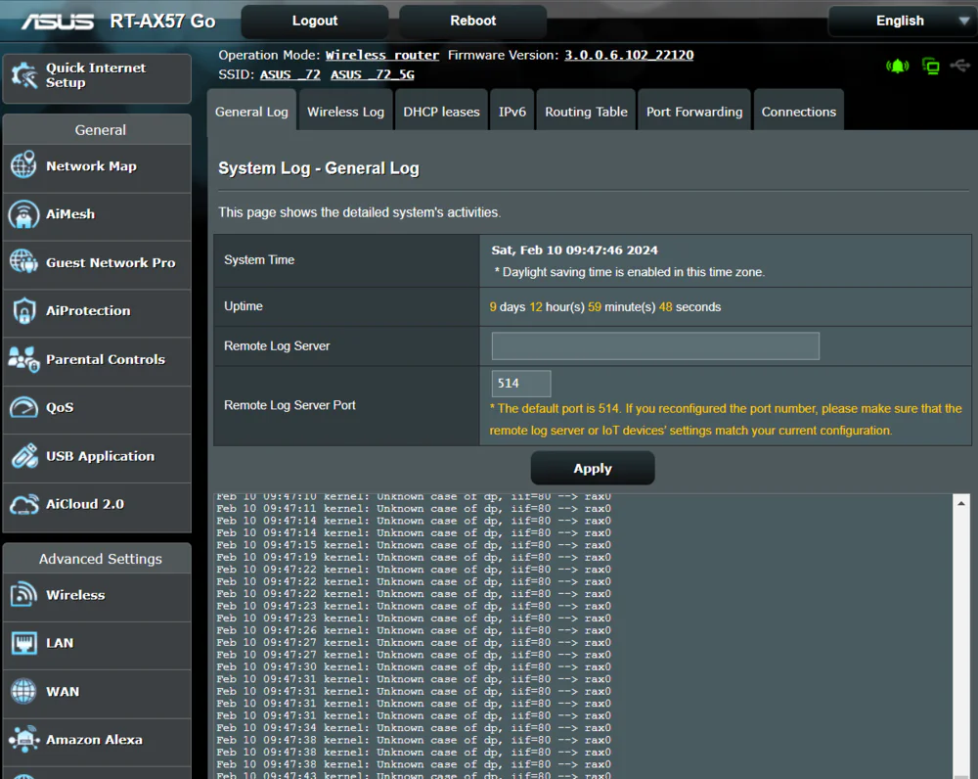Click the Guest Network Pro icon
The width and height of the screenshot is (978, 779).
pyautogui.click(x=23, y=261)
